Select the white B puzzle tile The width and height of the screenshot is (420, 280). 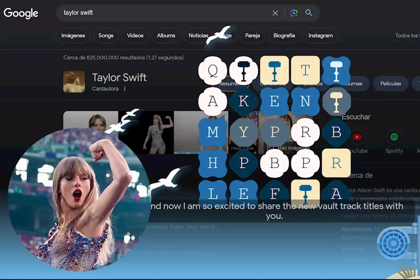(274, 163)
